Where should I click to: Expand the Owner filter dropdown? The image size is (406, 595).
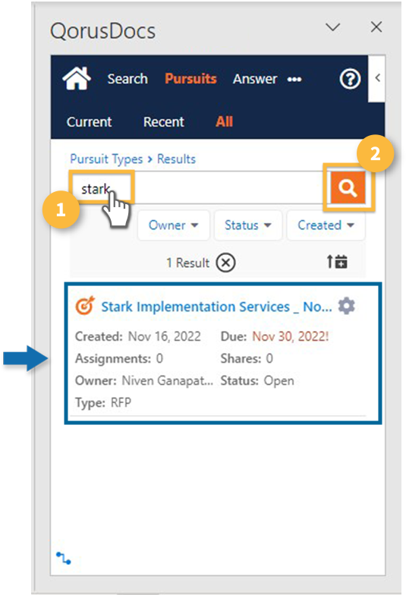coord(173,225)
